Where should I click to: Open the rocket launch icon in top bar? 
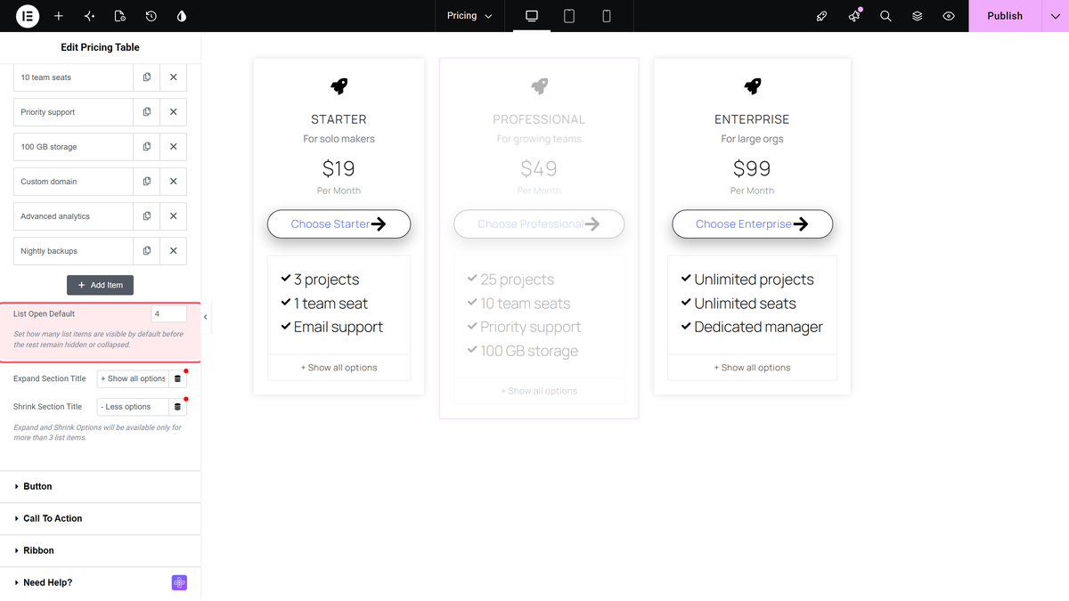[x=822, y=16]
